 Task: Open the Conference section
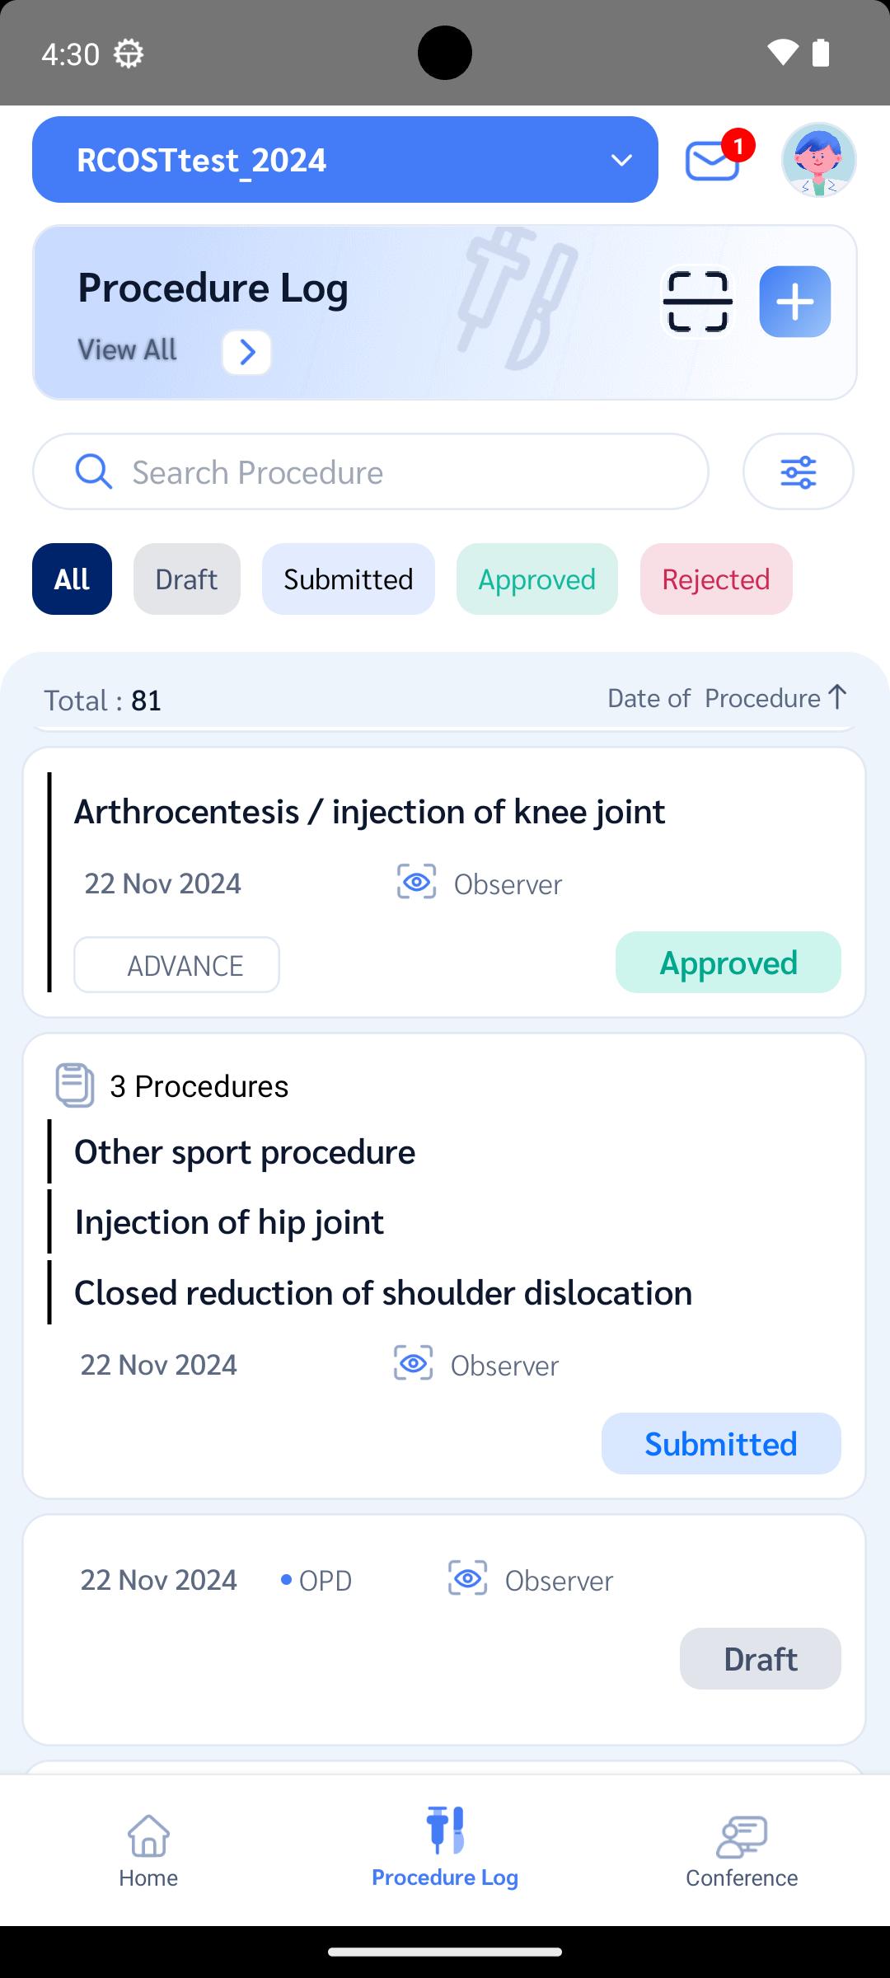[742, 1849]
